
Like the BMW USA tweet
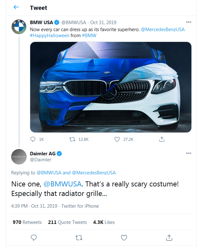[x=117, y=139]
